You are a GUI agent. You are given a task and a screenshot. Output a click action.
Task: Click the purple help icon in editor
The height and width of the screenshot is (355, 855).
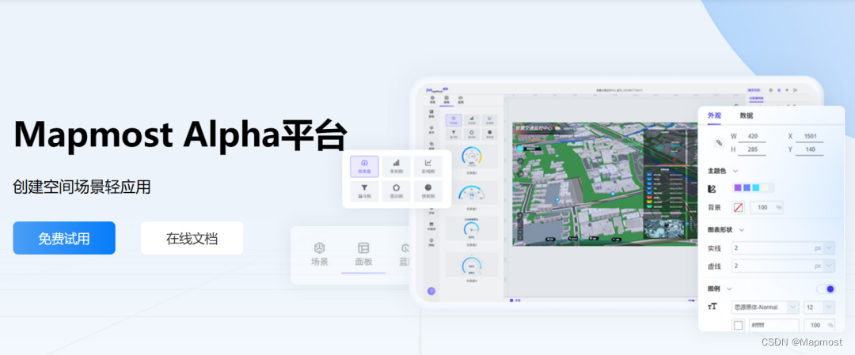coord(431,291)
